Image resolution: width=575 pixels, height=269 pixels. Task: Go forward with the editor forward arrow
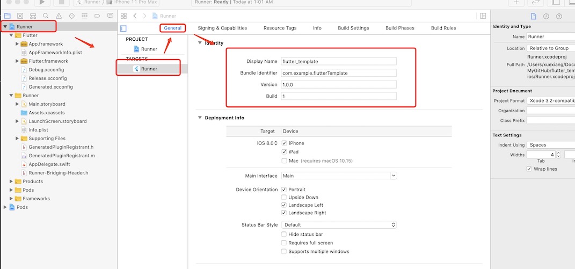point(145,16)
